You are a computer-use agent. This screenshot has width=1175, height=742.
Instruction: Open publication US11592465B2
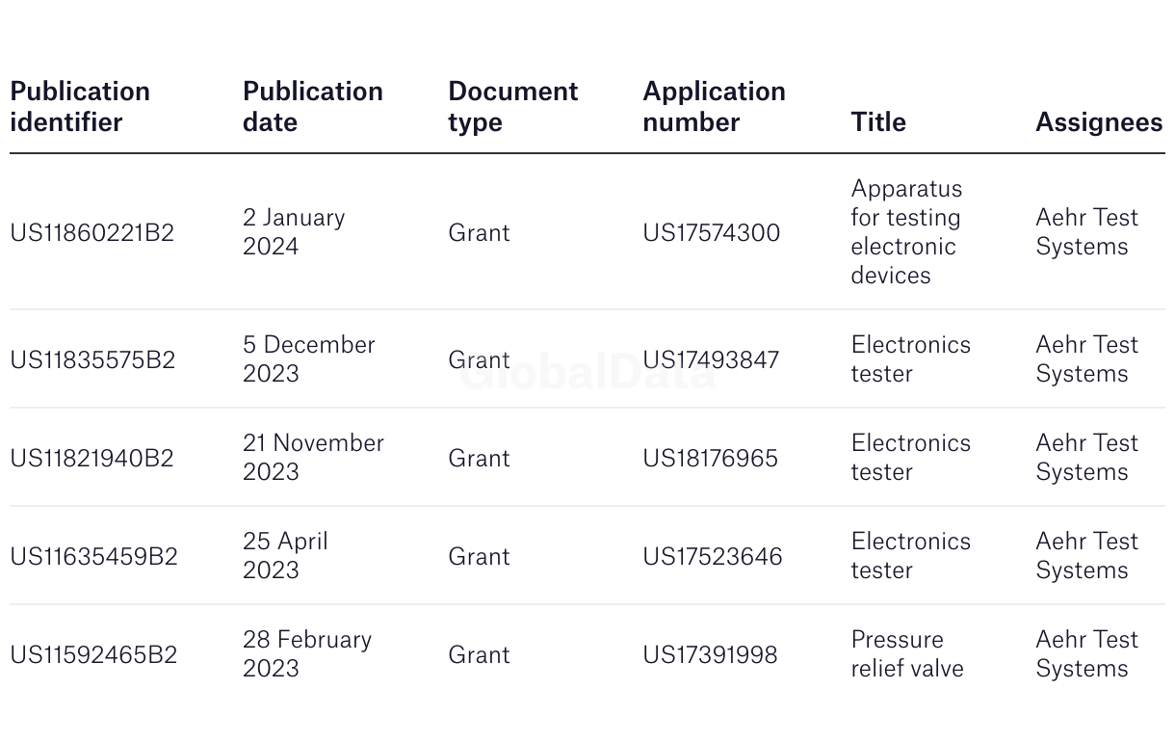(93, 655)
